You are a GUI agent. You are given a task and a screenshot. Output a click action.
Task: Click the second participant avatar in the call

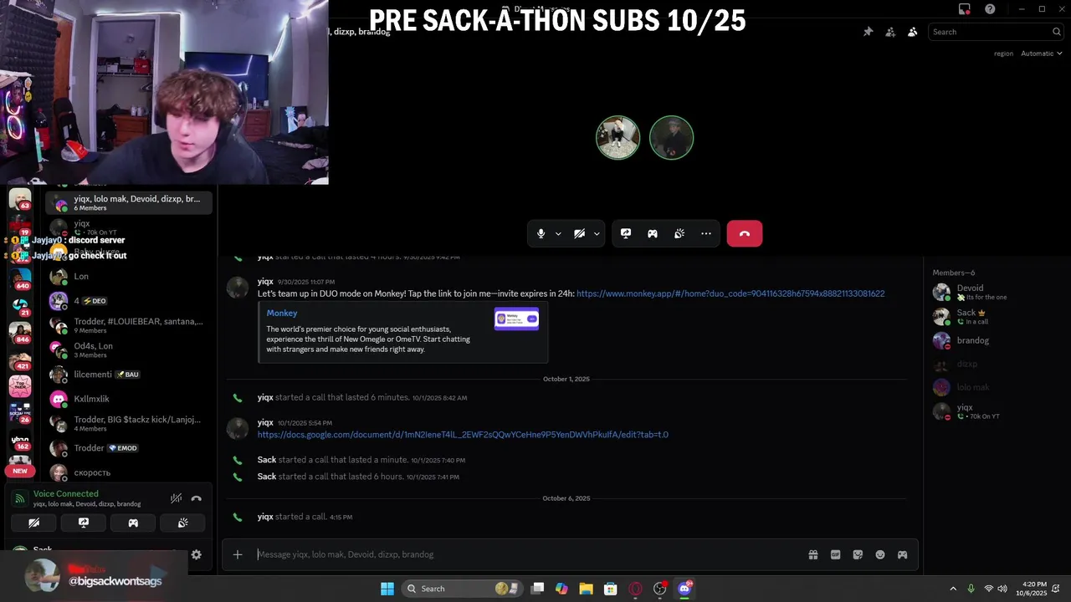pyautogui.click(x=671, y=137)
